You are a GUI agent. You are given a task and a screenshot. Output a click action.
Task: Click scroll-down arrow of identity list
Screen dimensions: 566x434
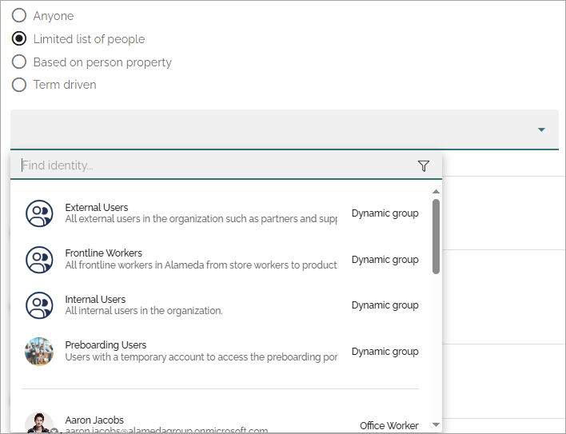(436, 424)
